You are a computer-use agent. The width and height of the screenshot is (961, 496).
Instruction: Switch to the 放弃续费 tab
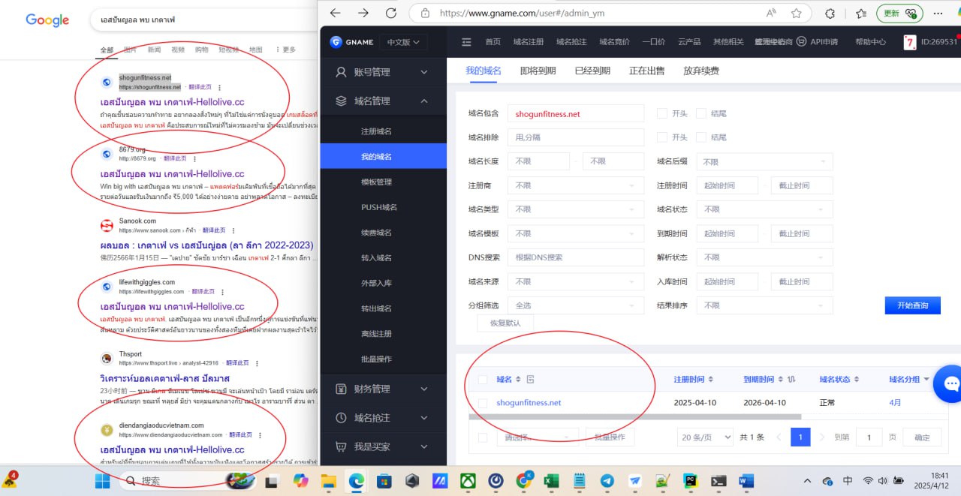tap(701, 71)
